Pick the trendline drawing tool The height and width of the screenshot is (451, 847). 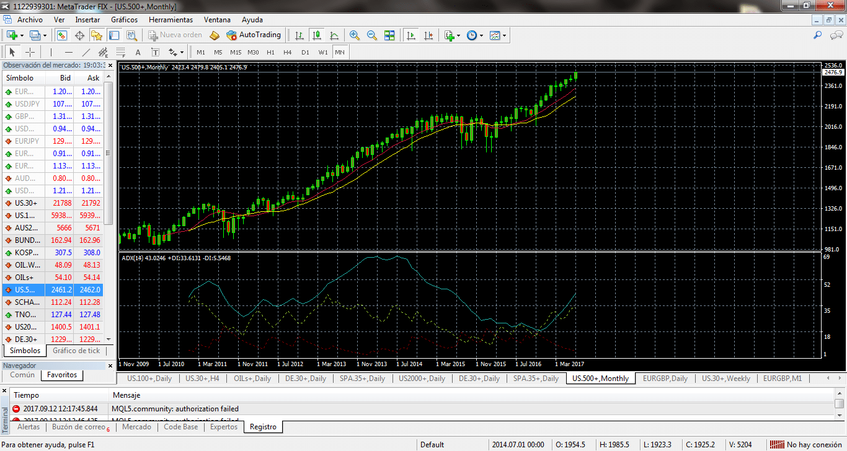[x=86, y=52]
